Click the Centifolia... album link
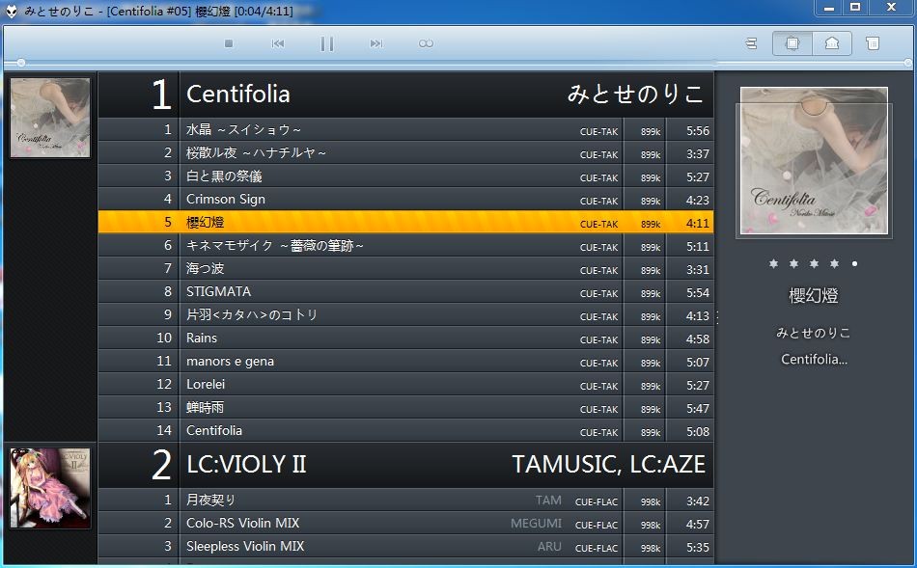Screen dimensions: 917x568 pyautogui.click(x=814, y=359)
